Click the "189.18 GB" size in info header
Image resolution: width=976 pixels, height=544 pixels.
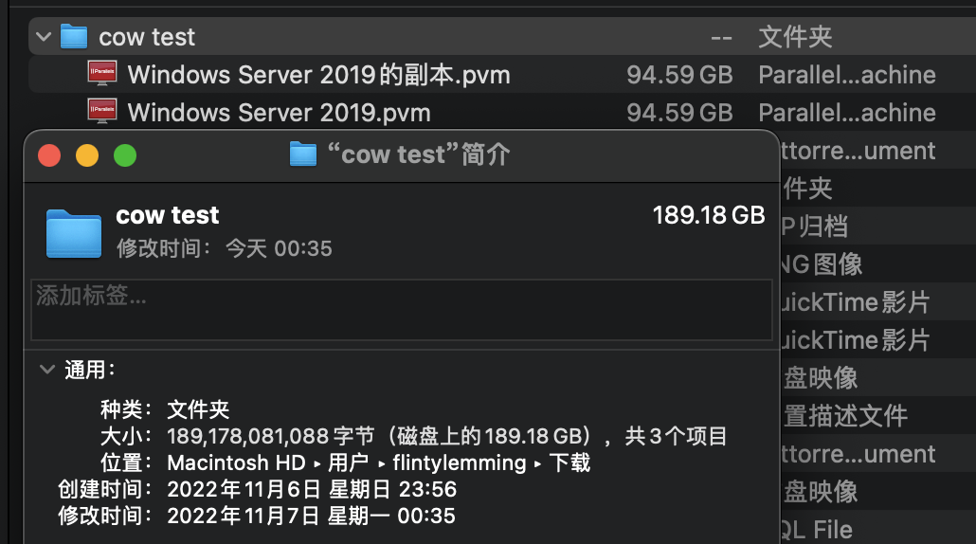tap(708, 215)
